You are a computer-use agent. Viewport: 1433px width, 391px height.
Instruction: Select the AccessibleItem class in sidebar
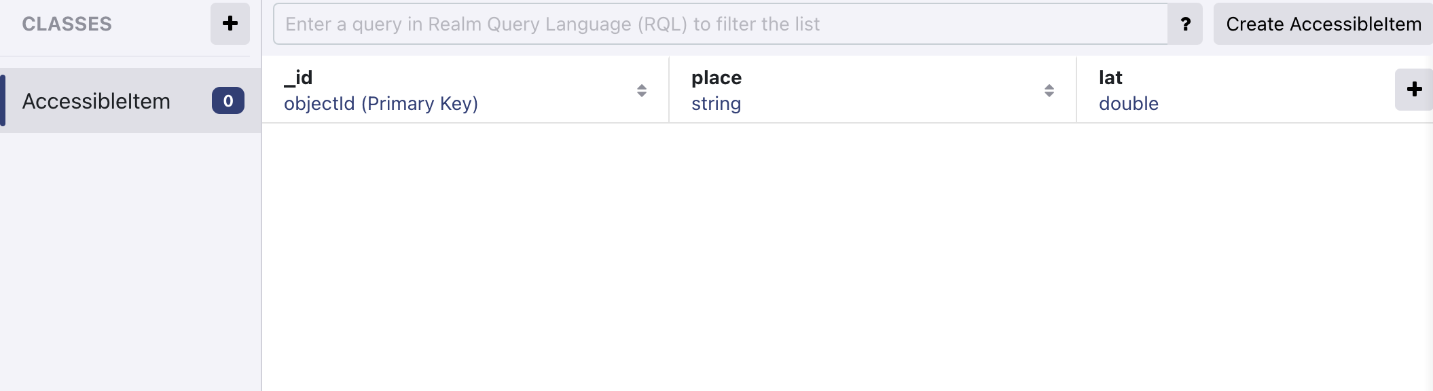[96, 101]
